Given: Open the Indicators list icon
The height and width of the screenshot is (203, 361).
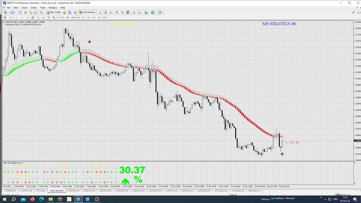Looking at the screenshot, I should tap(146, 12).
